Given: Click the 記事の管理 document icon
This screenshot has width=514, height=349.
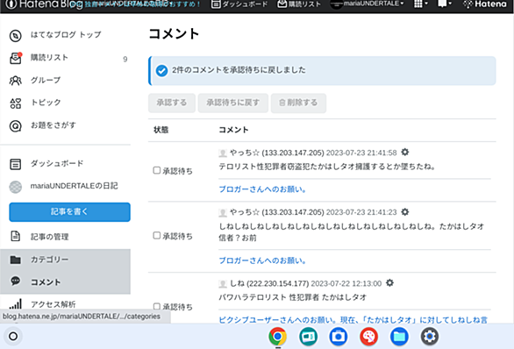Looking at the screenshot, I should coord(16,236).
